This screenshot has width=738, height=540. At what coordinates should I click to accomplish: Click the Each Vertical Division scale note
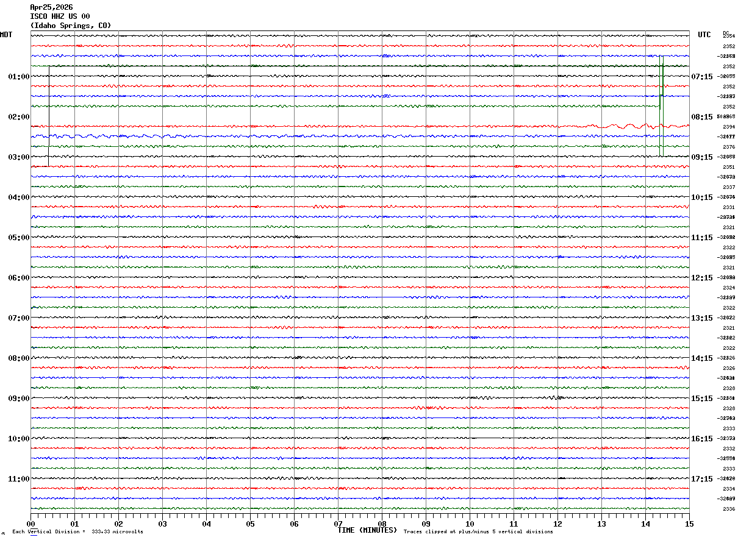tap(77, 531)
